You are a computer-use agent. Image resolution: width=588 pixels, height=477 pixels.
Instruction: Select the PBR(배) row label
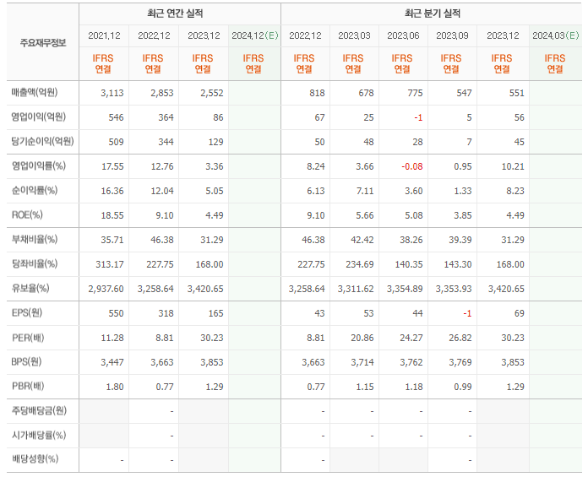(x=28, y=386)
